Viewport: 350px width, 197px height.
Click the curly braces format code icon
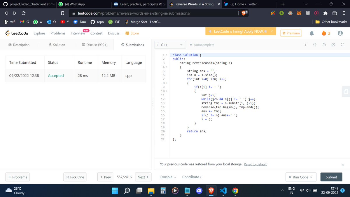pos(315,45)
